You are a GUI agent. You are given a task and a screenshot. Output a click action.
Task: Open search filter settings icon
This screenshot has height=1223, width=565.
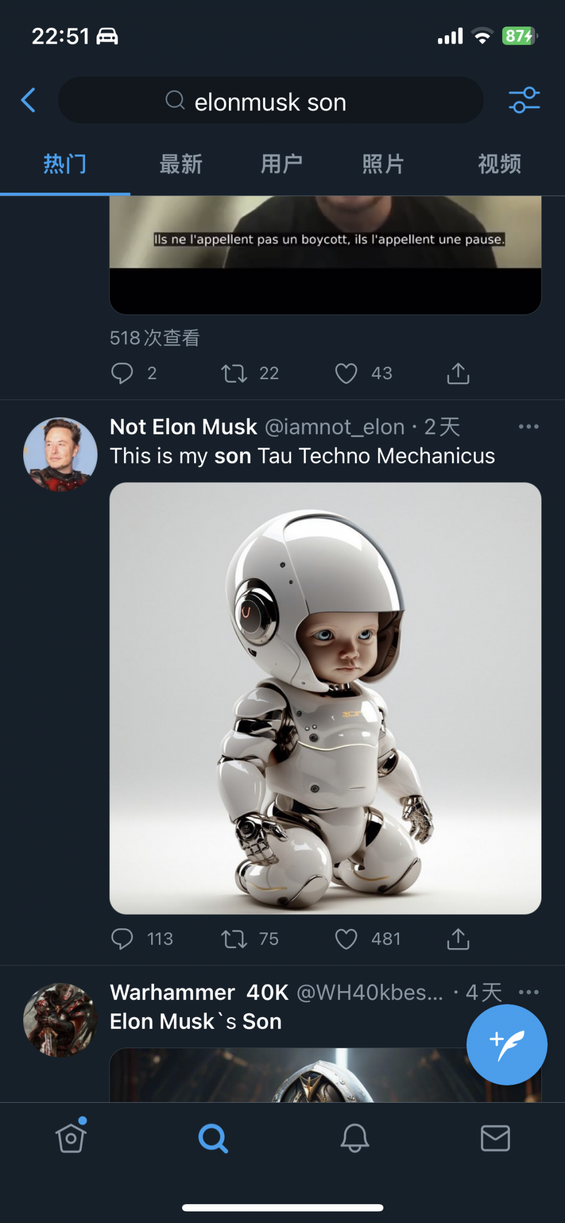(x=524, y=100)
